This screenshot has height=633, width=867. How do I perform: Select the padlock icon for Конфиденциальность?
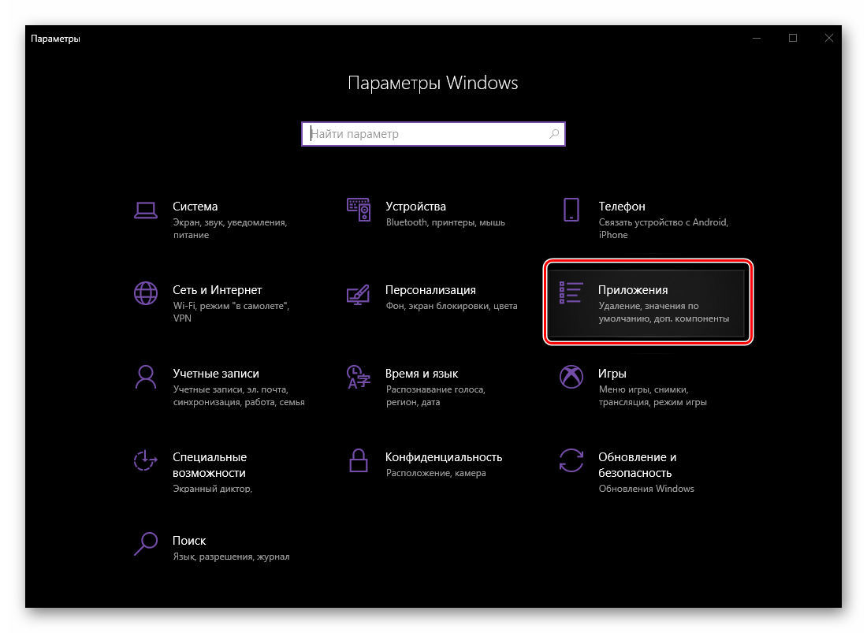[x=359, y=460]
